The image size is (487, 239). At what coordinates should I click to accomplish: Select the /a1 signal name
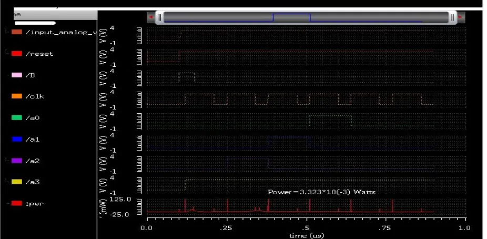coord(33,139)
